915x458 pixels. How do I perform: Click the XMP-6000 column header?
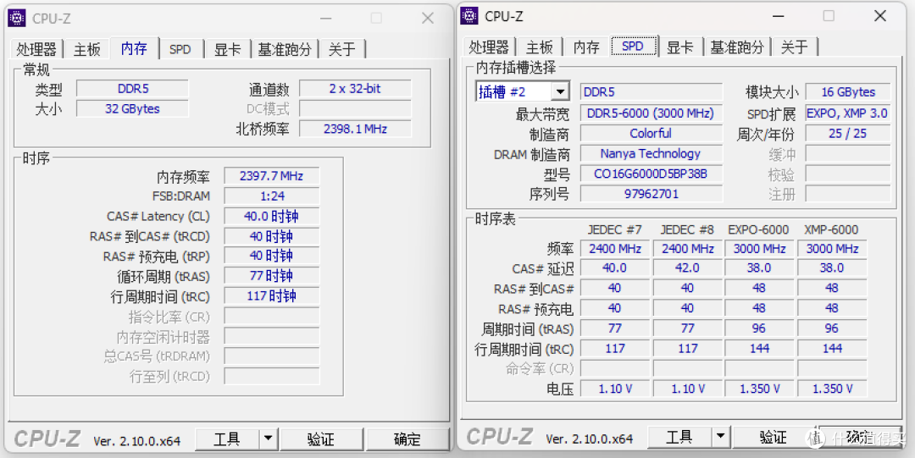[832, 229]
